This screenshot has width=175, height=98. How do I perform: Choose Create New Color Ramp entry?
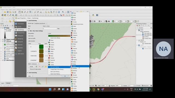click(x=59, y=69)
